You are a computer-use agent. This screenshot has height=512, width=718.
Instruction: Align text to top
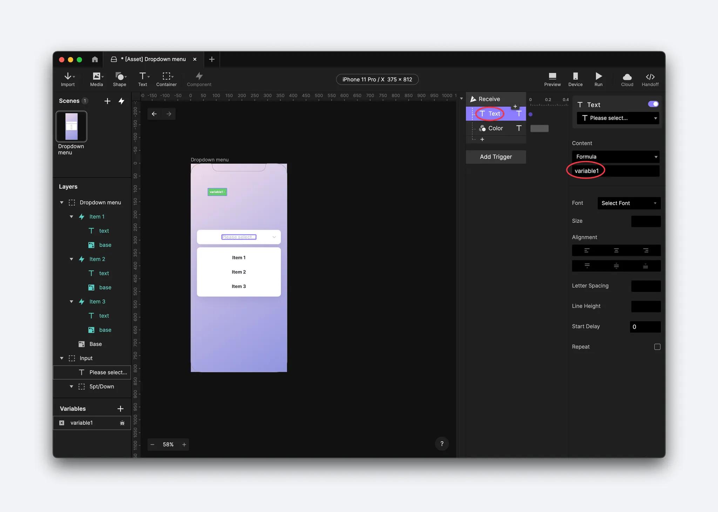(587, 266)
